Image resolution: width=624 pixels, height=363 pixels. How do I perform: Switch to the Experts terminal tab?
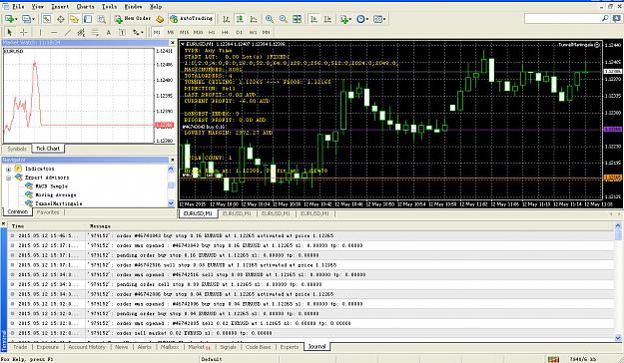click(x=290, y=347)
